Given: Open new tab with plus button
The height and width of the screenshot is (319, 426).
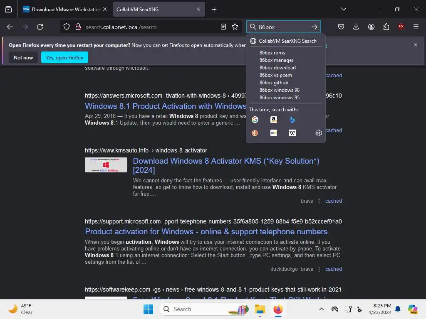Looking at the screenshot, I should 214,10.
